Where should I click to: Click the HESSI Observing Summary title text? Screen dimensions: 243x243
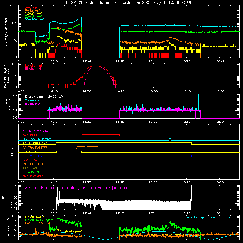128,3
